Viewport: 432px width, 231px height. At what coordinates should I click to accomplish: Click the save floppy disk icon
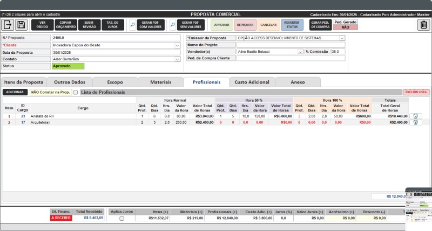(x=21, y=25)
